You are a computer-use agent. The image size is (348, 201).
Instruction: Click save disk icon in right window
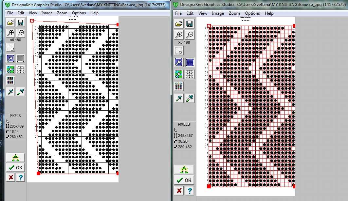click(189, 24)
